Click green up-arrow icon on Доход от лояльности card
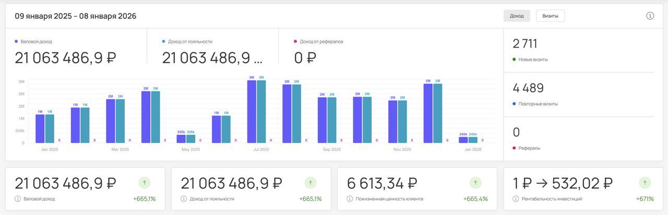The height and width of the screenshot is (215, 668). coord(311,183)
